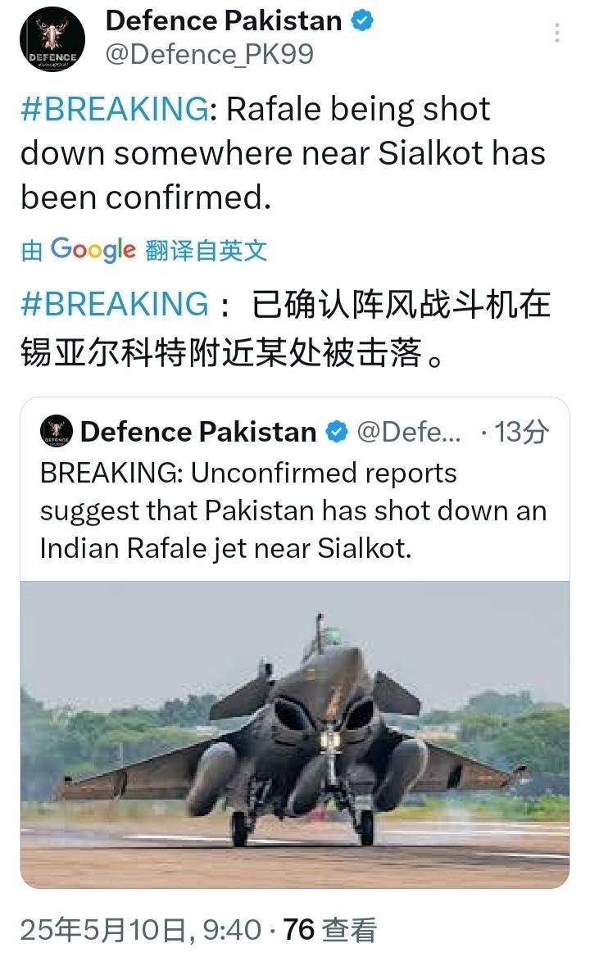The height and width of the screenshot is (966, 590).
Task: Open the three-dot more options menu
Action: coord(556,33)
